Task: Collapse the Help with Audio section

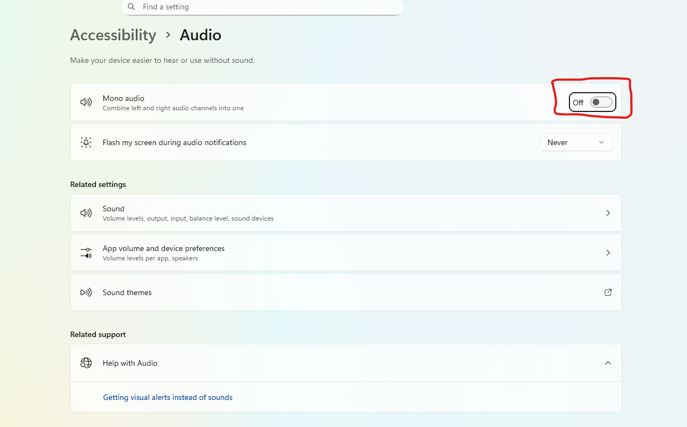Action: (608, 363)
